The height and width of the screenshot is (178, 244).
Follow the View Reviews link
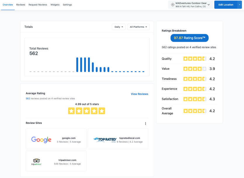pyautogui.click(x=139, y=94)
